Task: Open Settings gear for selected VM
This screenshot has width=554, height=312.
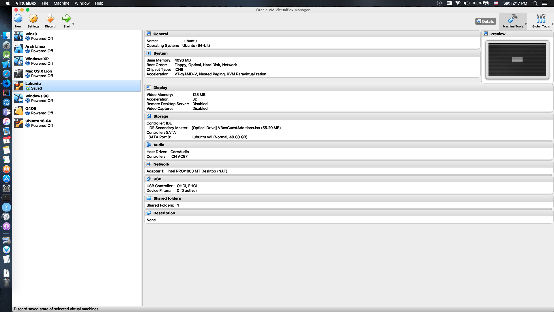Action: (x=33, y=19)
